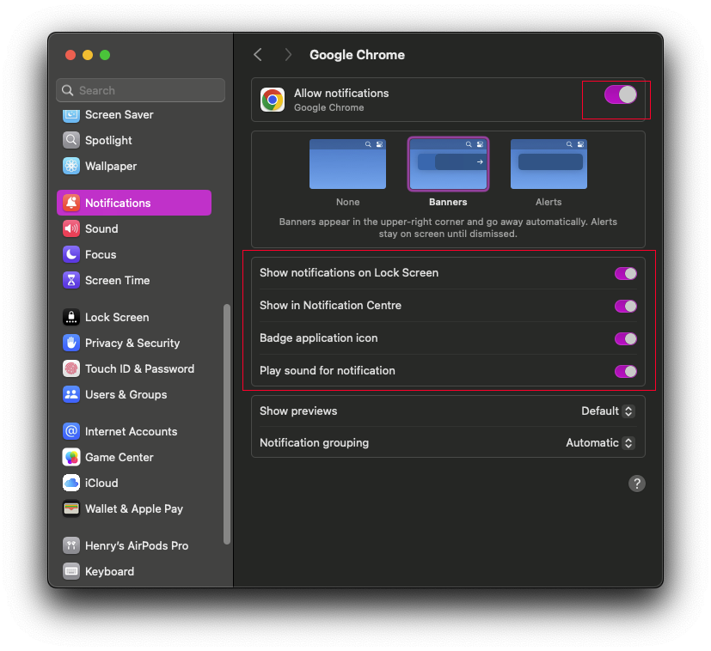Go forward with the right chevron
The width and height of the screenshot is (711, 651).
[x=288, y=55]
